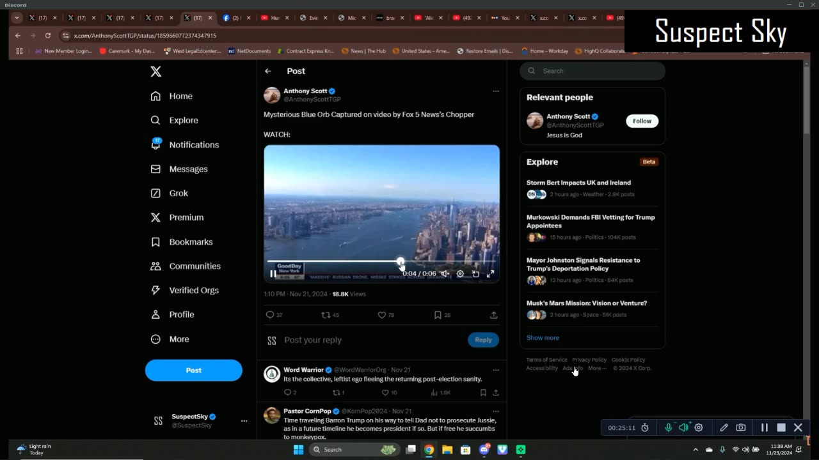Open Grok in X sidebar

coord(170,193)
